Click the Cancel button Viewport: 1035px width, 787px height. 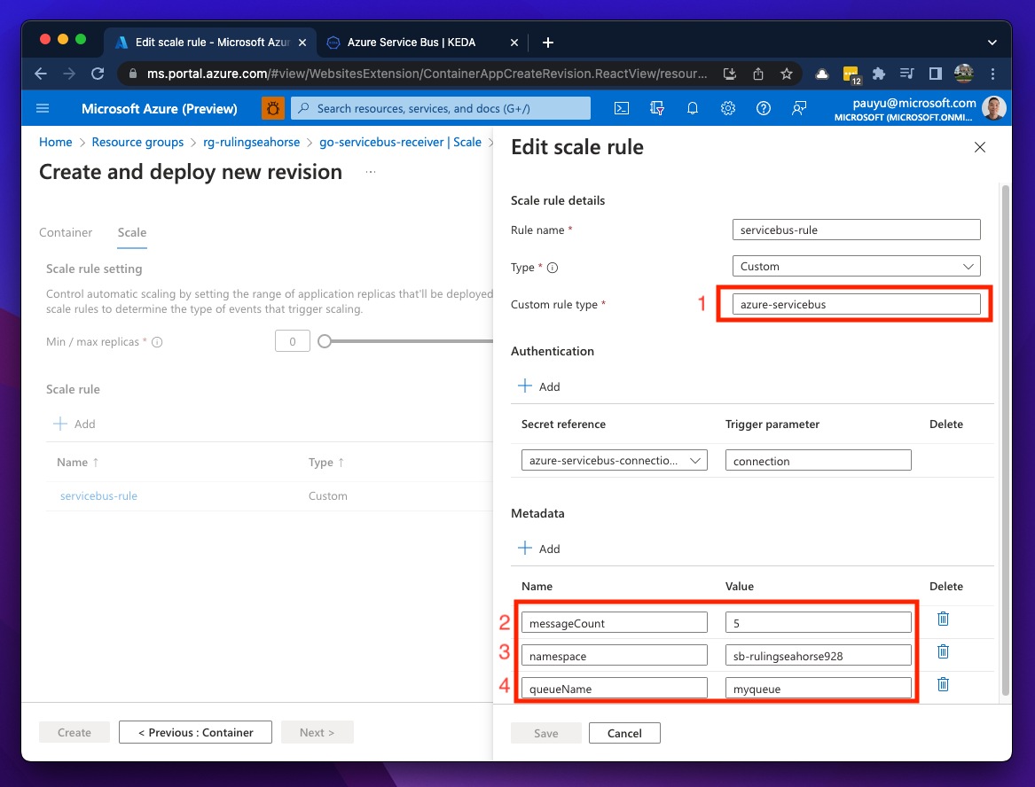pyautogui.click(x=624, y=733)
